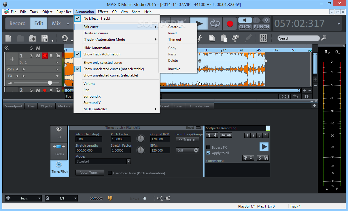Open the mixer faders icon
Image resolution: width=348 pixels, height=211 pixels.
coord(263,38)
